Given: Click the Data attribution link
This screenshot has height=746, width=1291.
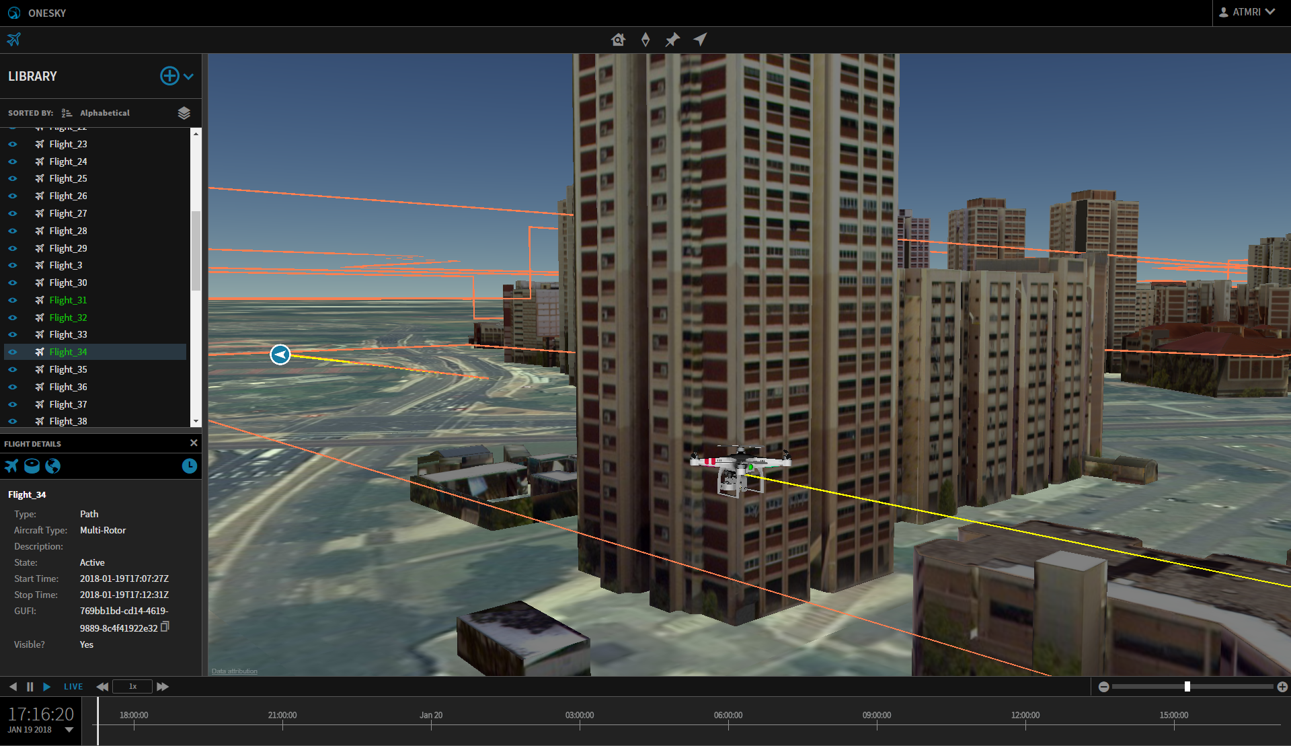Looking at the screenshot, I should click(235, 671).
